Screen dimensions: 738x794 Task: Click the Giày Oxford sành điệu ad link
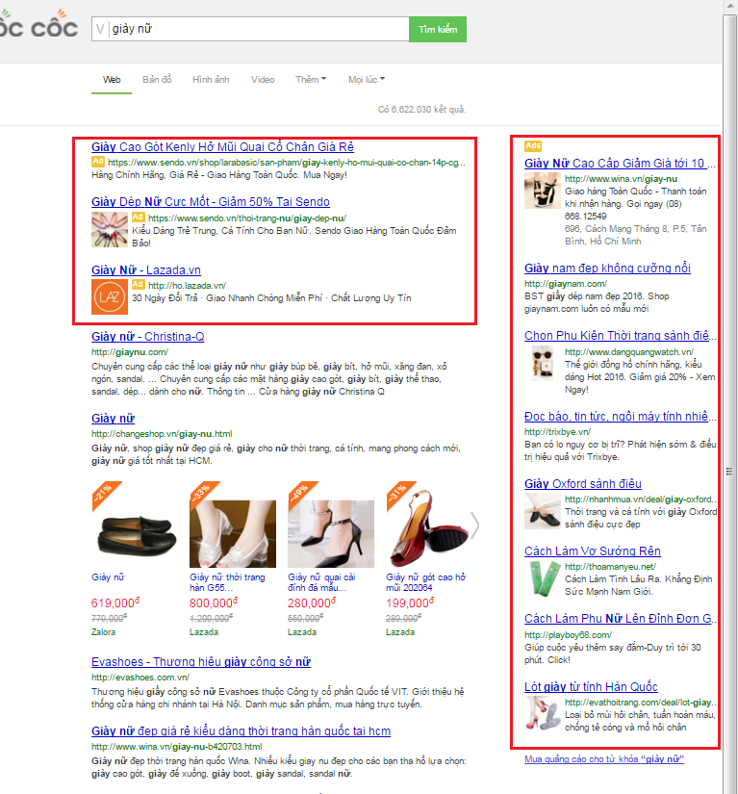(x=582, y=483)
